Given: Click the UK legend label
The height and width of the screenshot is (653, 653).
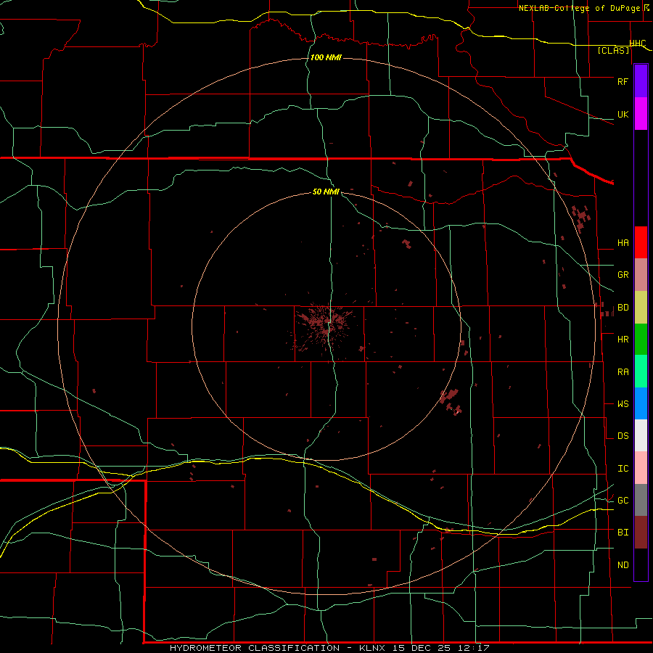Looking at the screenshot, I should tap(623, 115).
